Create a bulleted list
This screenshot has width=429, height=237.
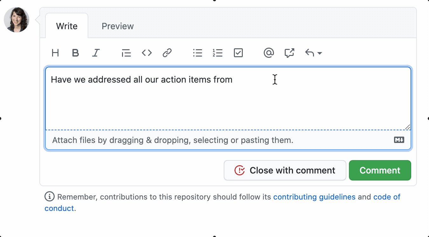(197, 53)
